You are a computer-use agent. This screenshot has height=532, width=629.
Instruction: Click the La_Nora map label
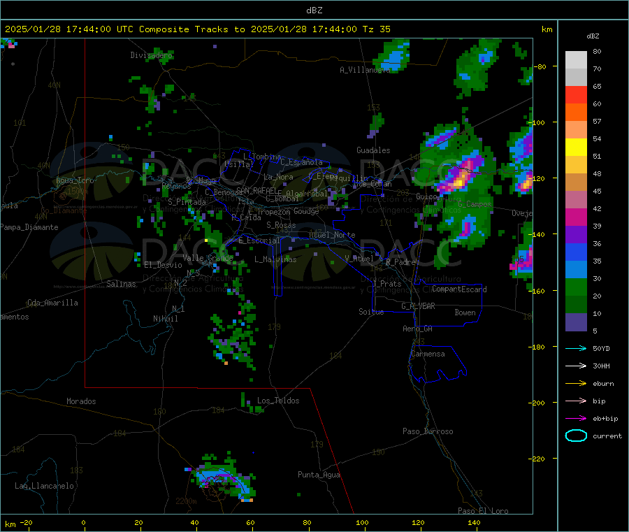point(278,177)
